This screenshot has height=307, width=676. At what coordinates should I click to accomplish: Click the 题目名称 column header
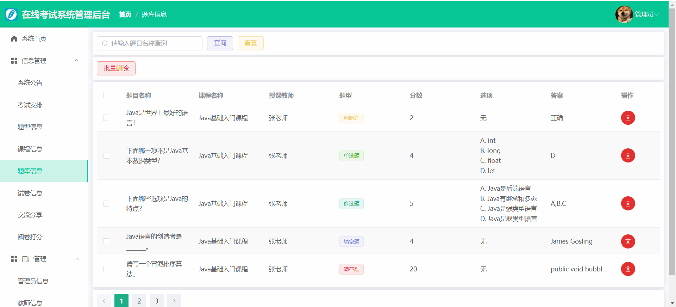[139, 96]
